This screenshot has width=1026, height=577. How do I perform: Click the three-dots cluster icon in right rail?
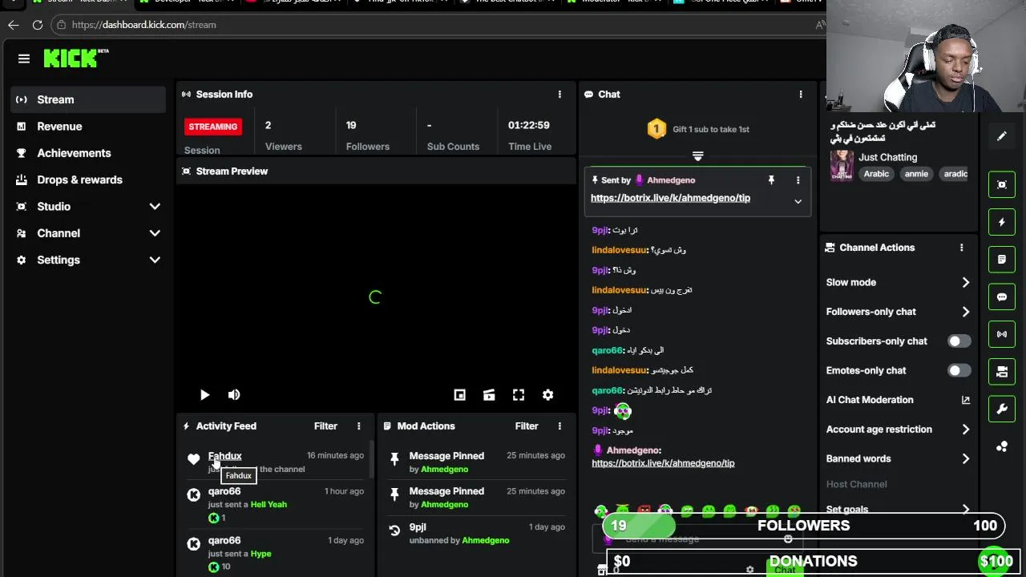coord(1002,446)
